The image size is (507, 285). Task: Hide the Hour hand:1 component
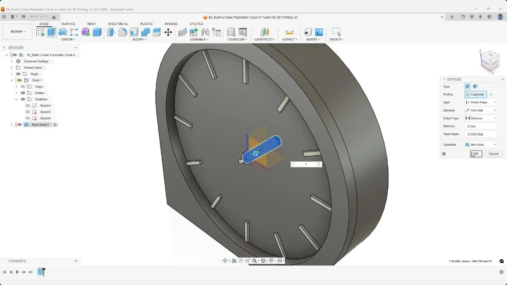point(19,124)
